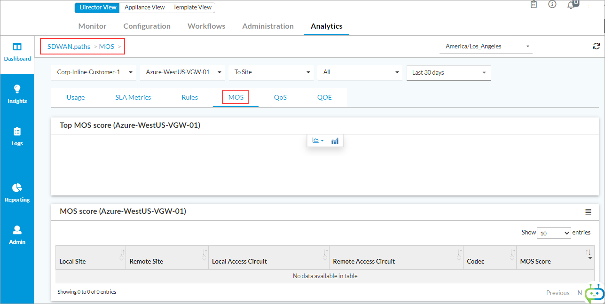Select Director View toggle
The height and width of the screenshot is (304, 605).
[97, 8]
